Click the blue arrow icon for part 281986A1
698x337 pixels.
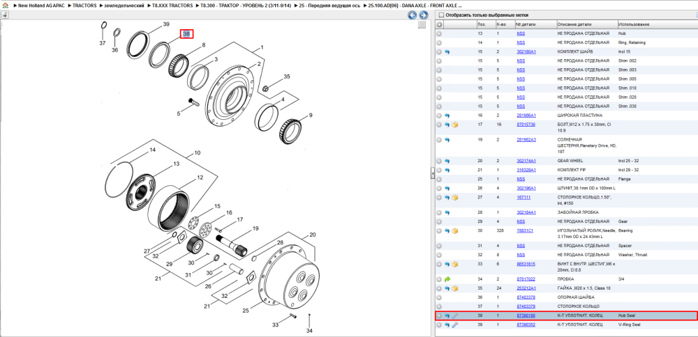click(447, 116)
